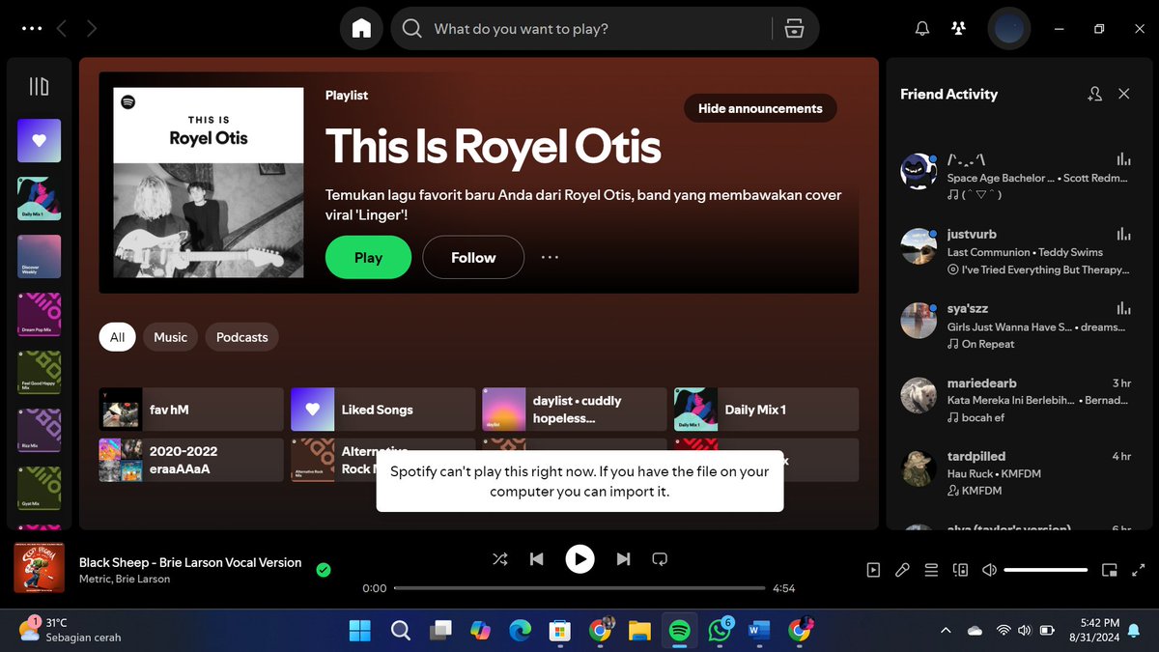The height and width of the screenshot is (652, 1159).
Task: Play the current track
Action: pos(579,558)
